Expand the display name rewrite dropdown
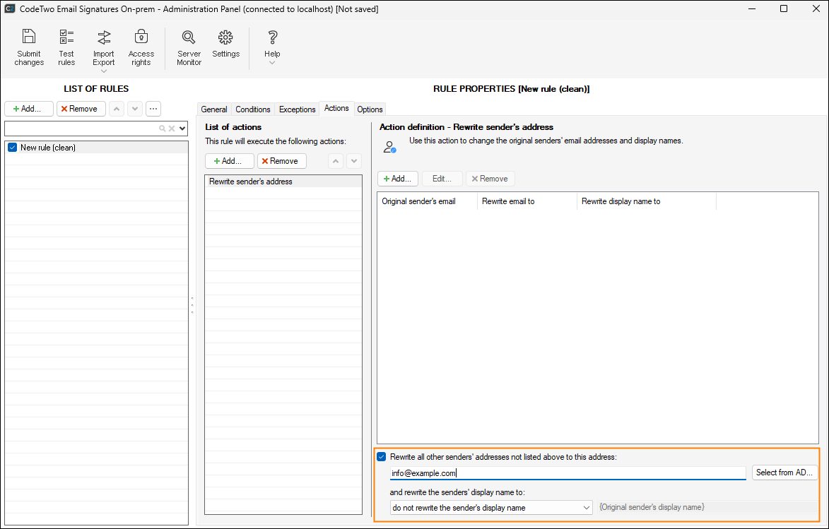The height and width of the screenshot is (529, 829). click(587, 507)
